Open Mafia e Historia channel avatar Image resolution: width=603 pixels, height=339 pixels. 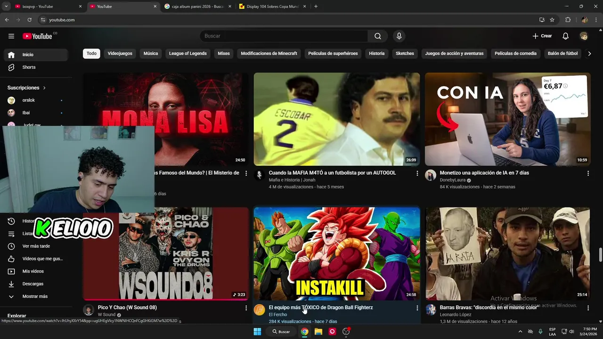click(259, 176)
